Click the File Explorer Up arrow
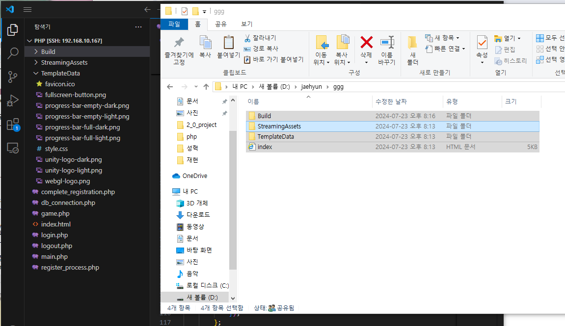The width and height of the screenshot is (565, 326). (x=206, y=87)
